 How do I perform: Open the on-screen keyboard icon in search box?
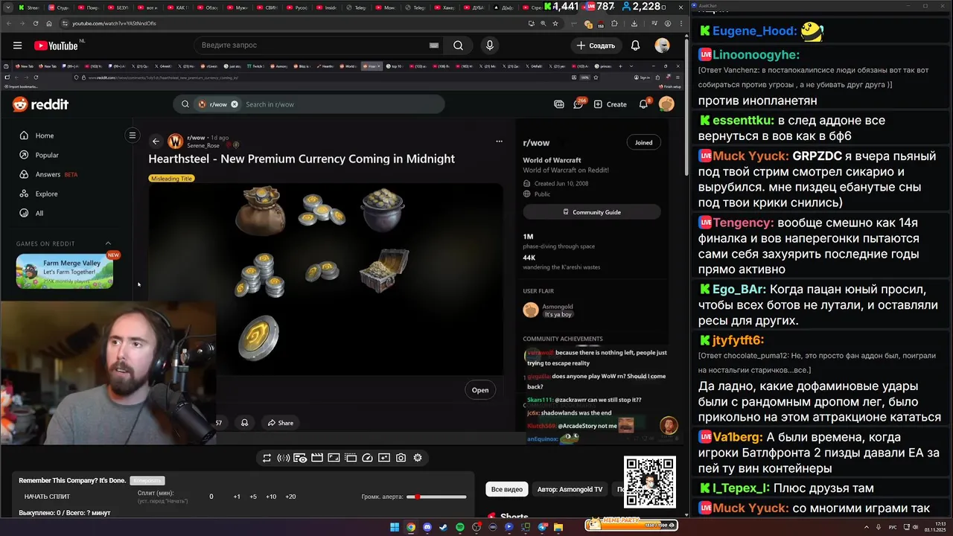tap(434, 45)
